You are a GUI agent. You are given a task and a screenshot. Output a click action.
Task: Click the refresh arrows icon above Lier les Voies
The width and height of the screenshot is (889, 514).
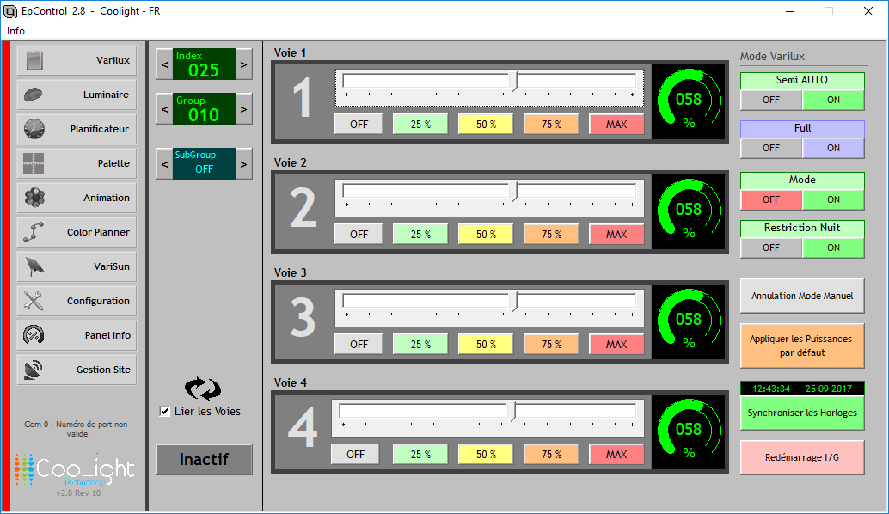tap(203, 389)
